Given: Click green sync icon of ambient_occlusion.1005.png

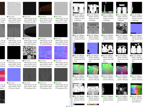Looking at the screenshot, I should pyautogui.click(x=131, y=15).
